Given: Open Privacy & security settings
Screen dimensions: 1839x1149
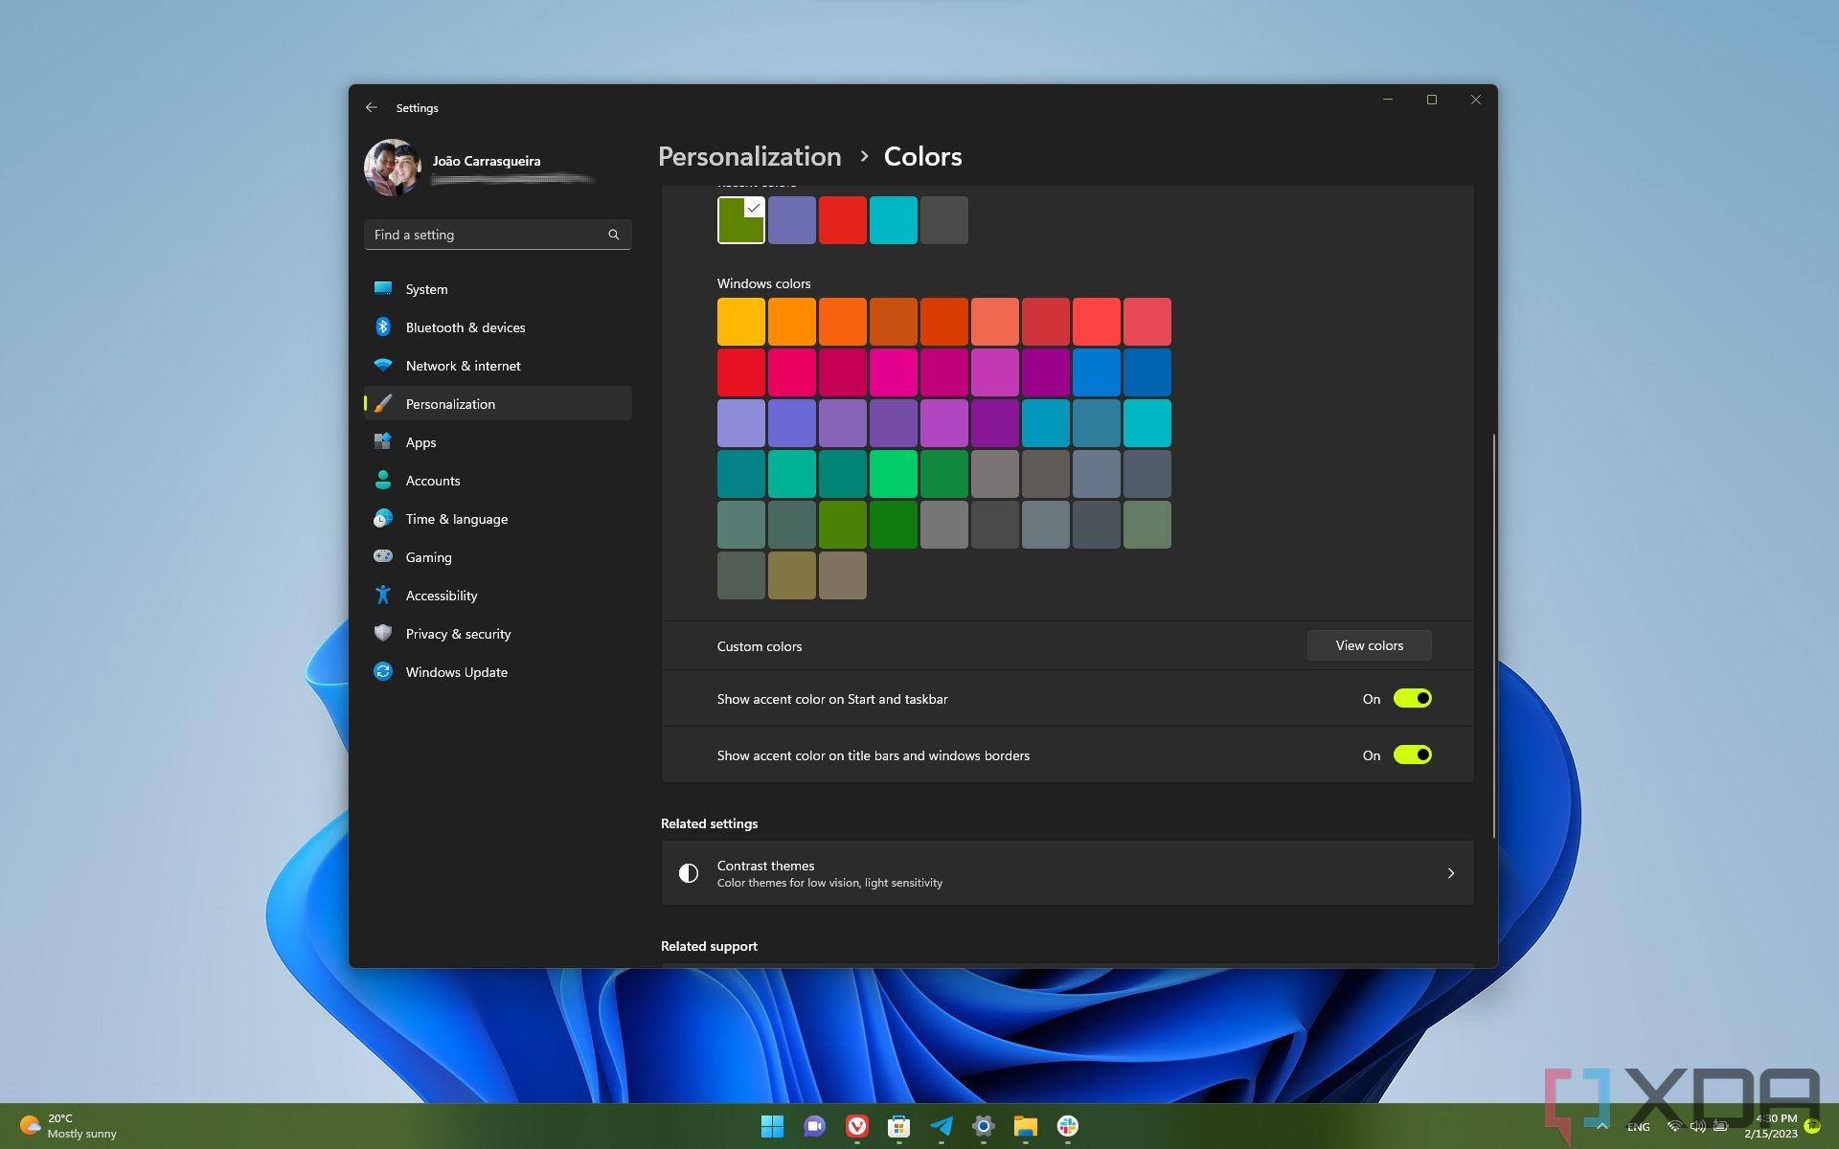Looking at the screenshot, I should [x=498, y=633].
